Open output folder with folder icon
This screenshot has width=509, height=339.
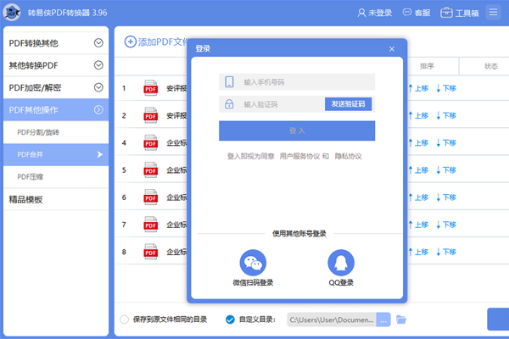point(402,320)
